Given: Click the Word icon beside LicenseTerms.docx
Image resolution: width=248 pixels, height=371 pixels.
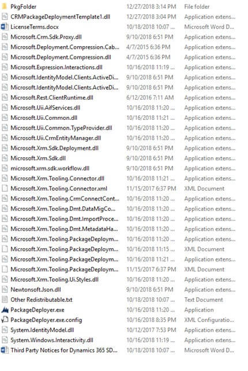Looking at the screenshot, I should coord(4,26).
